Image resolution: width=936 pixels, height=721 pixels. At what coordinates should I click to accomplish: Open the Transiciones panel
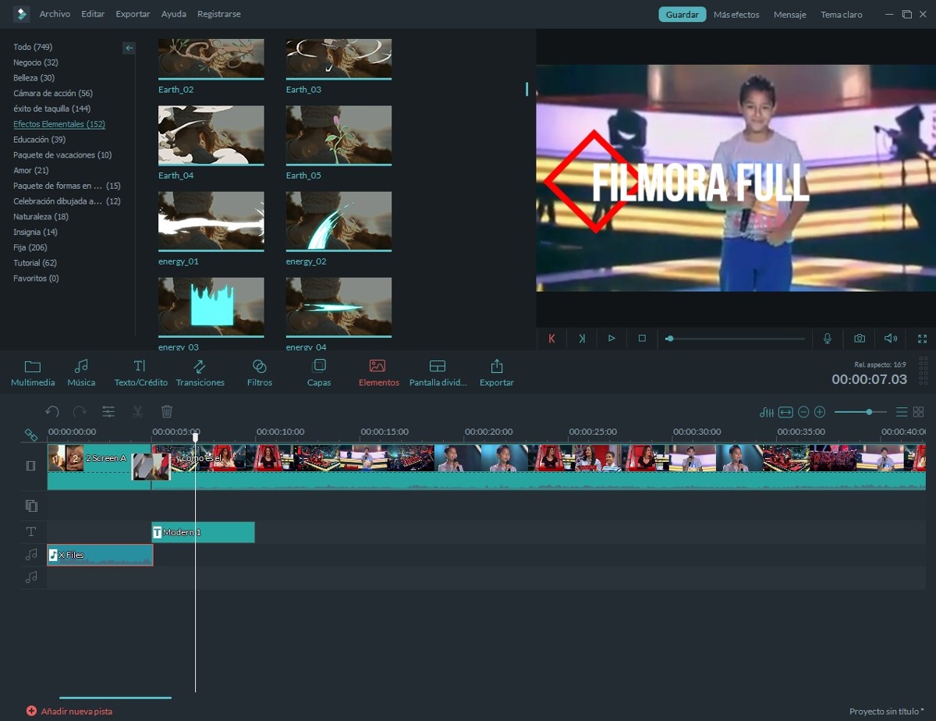[200, 371]
